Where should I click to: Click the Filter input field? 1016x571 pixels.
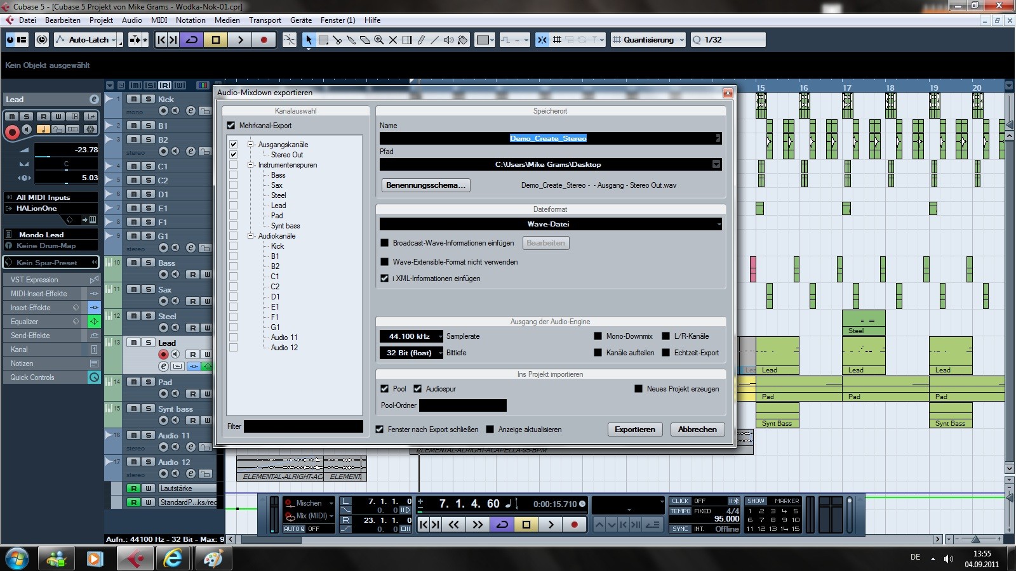coord(304,426)
